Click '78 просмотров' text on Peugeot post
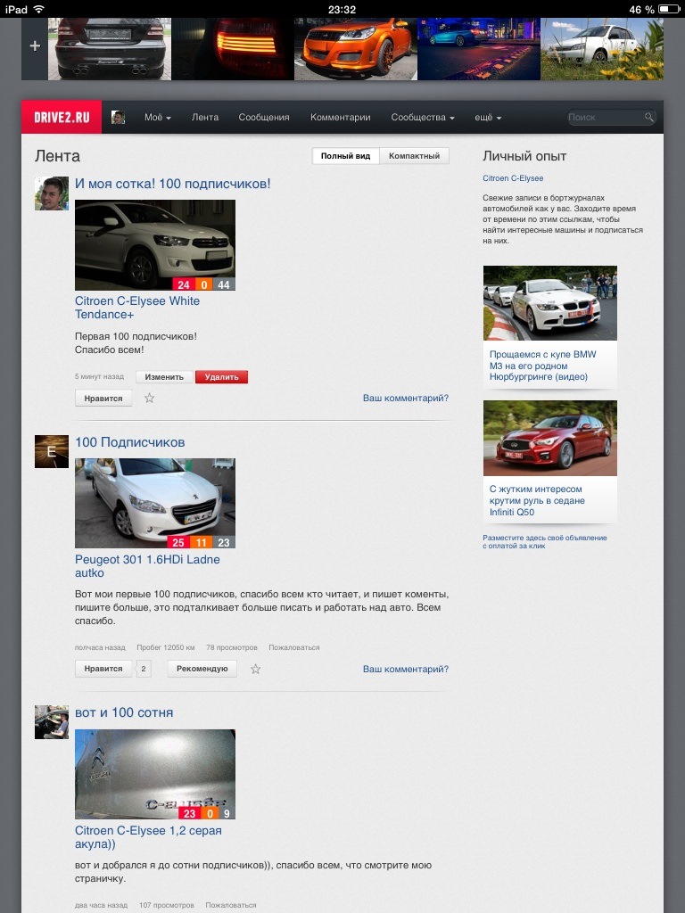685x913 pixels. tap(232, 647)
